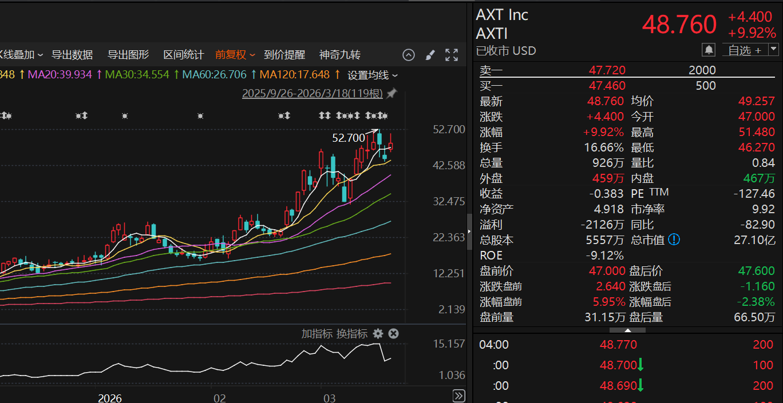
Task: Toggle the 神奇九转 indicator
Action: tap(339, 55)
